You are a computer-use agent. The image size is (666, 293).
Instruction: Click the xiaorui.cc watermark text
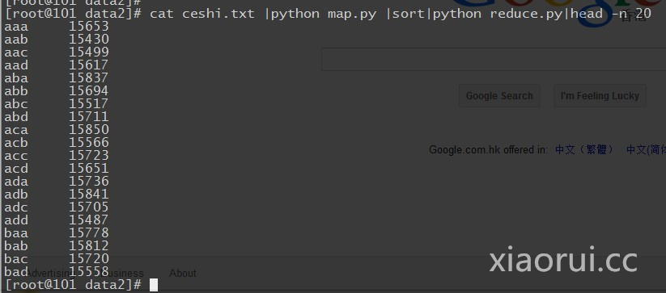click(x=563, y=261)
